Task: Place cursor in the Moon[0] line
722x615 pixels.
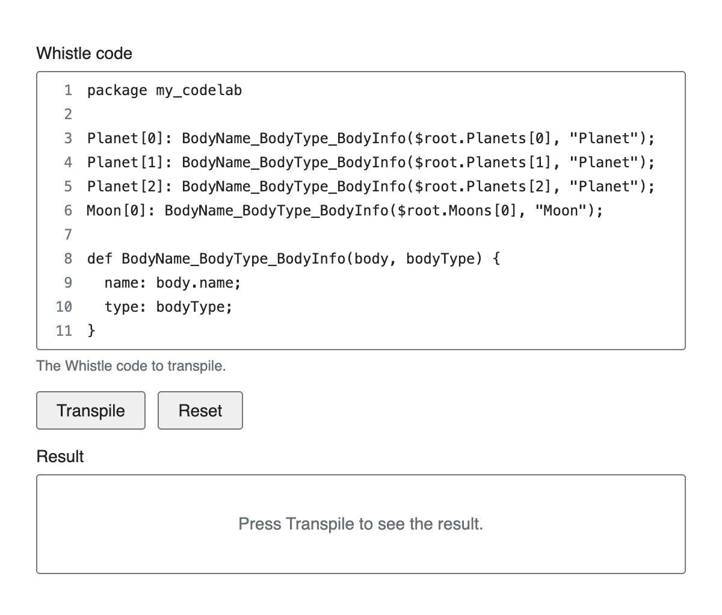Action: [344, 211]
